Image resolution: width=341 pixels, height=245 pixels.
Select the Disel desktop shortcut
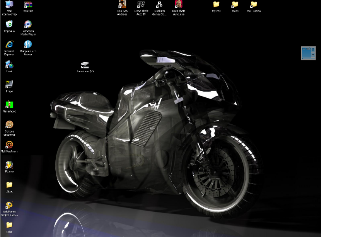(x=9, y=65)
